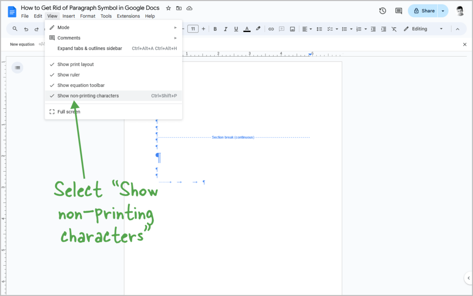Open the Format menu

pyautogui.click(x=87, y=16)
